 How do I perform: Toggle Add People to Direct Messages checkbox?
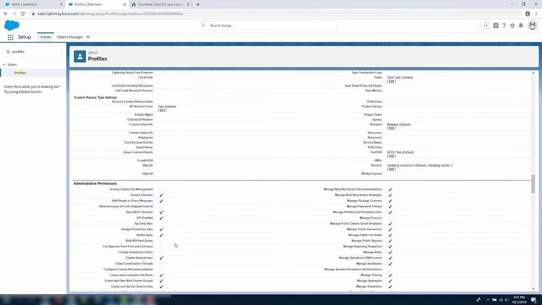[x=161, y=201]
